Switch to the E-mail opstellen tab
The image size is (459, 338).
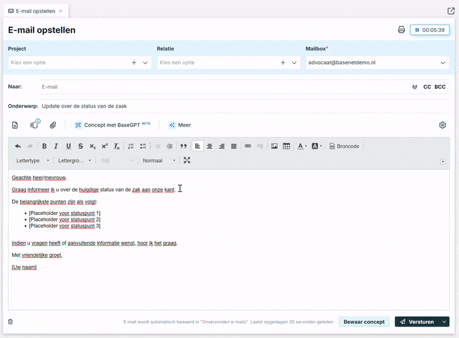click(x=35, y=11)
